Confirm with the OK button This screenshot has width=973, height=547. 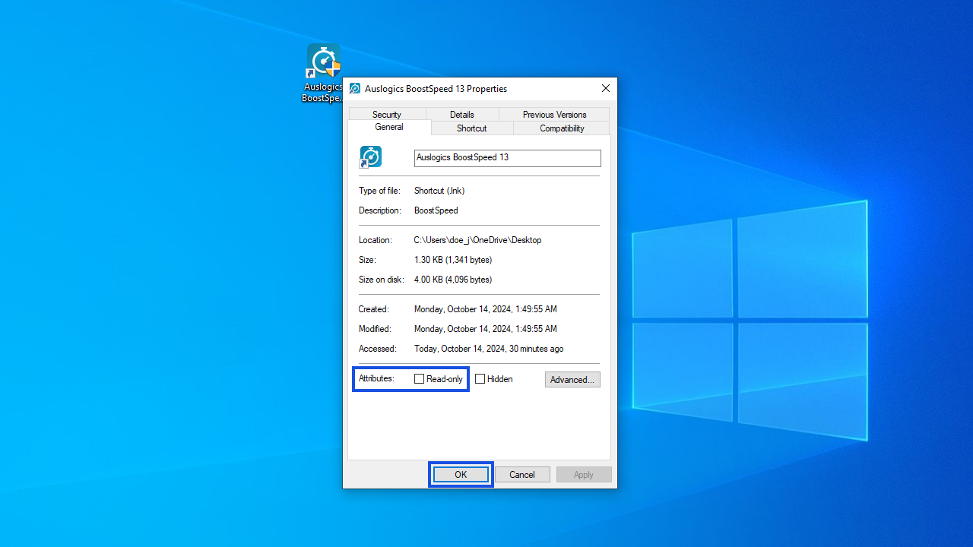coord(461,474)
